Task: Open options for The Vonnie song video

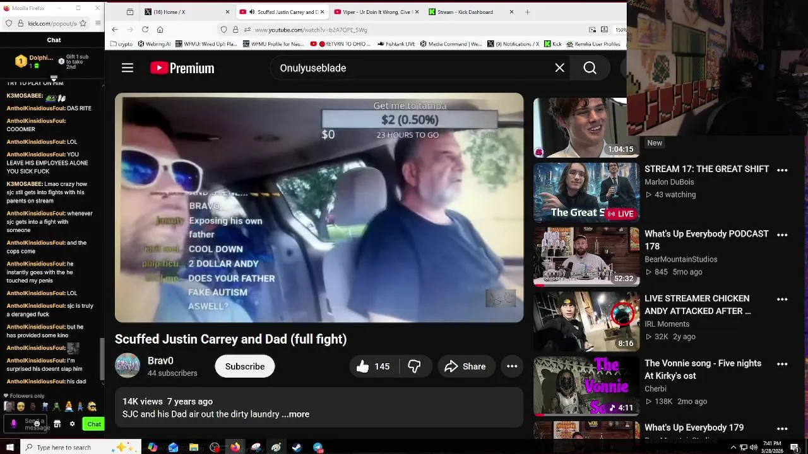Action: point(782,364)
